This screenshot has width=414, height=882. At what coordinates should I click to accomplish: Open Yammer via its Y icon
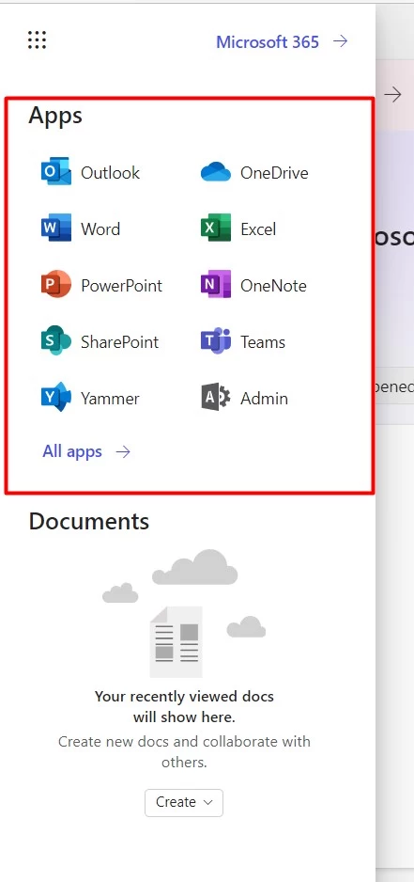[x=56, y=398]
